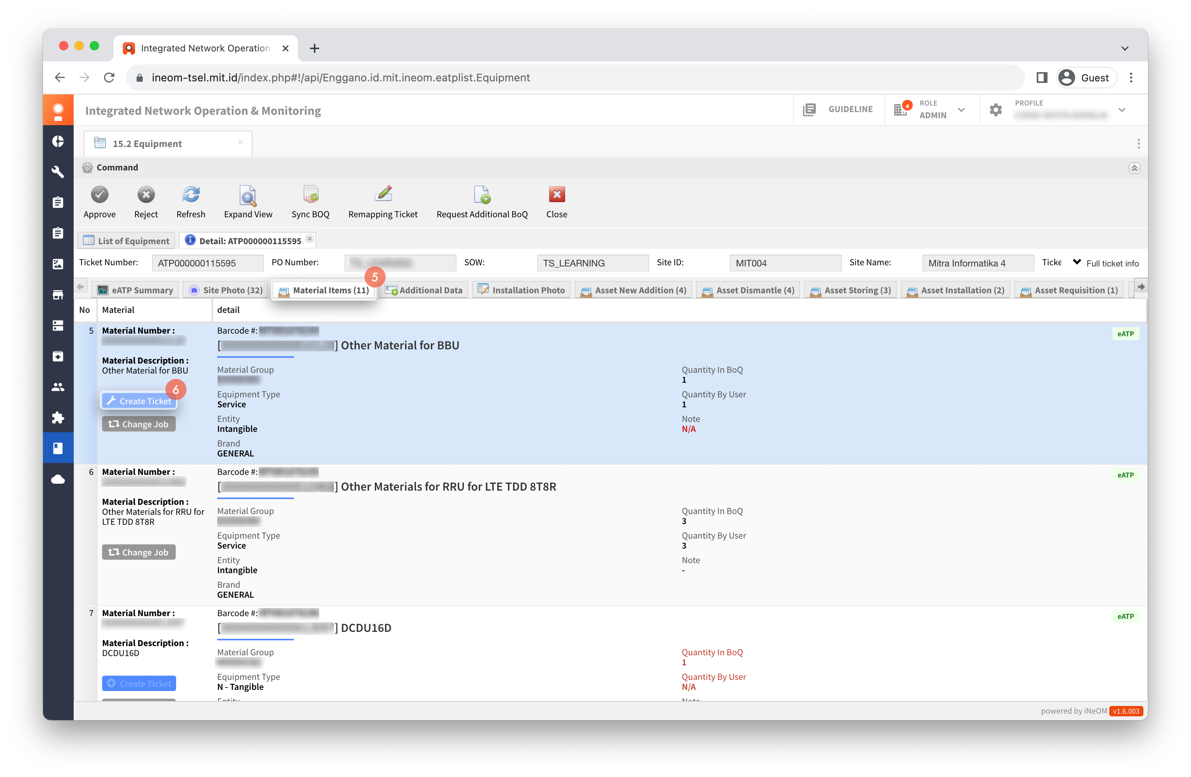The image size is (1191, 777).
Task: Open the store sidebar icon
Action: coord(58,294)
